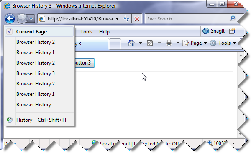Click the button3 button on page

[85, 63]
